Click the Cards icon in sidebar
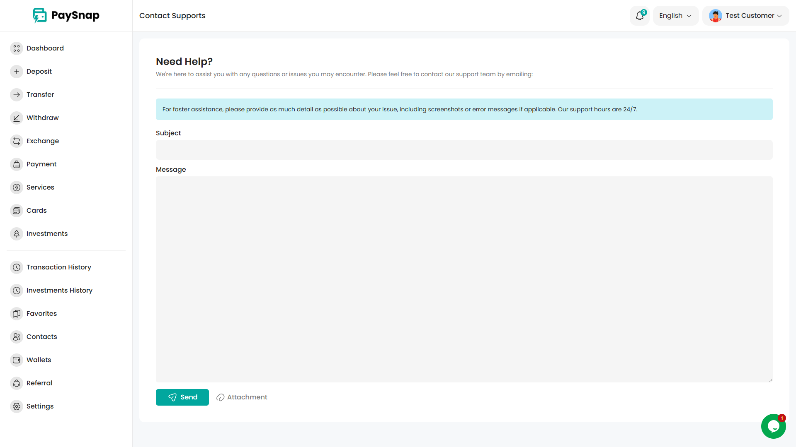This screenshot has height=447, width=796. (x=17, y=210)
